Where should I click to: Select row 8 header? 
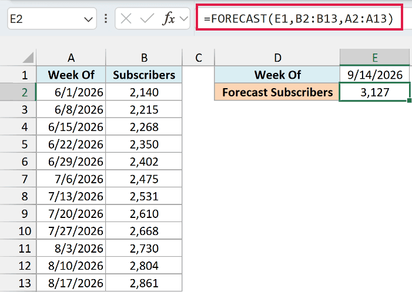(x=18, y=196)
